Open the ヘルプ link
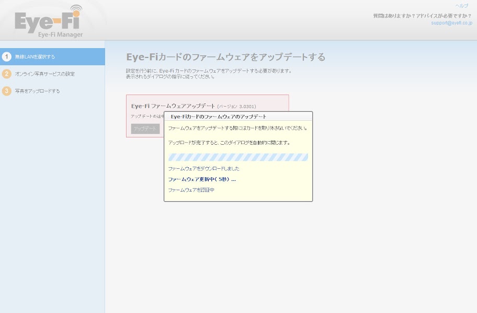The image size is (477, 313). click(462, 6)
